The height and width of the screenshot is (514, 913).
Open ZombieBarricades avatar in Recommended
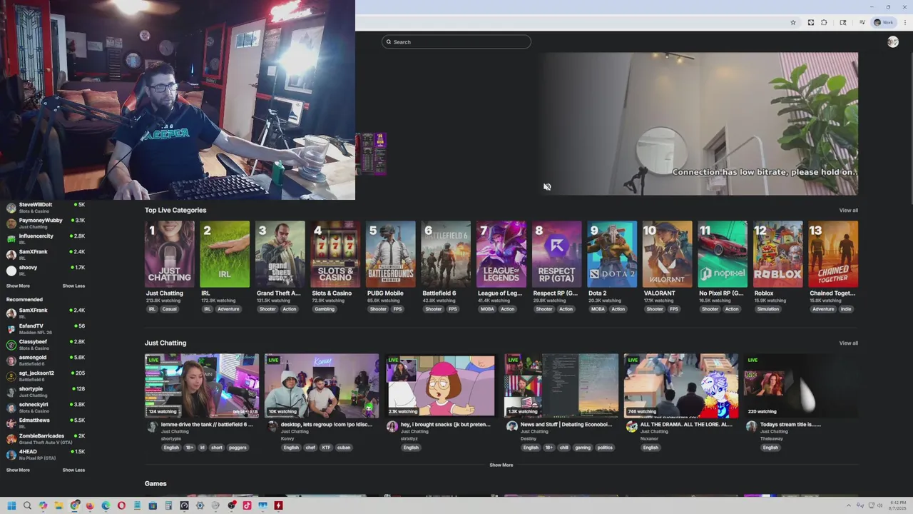tap(11, 439)
